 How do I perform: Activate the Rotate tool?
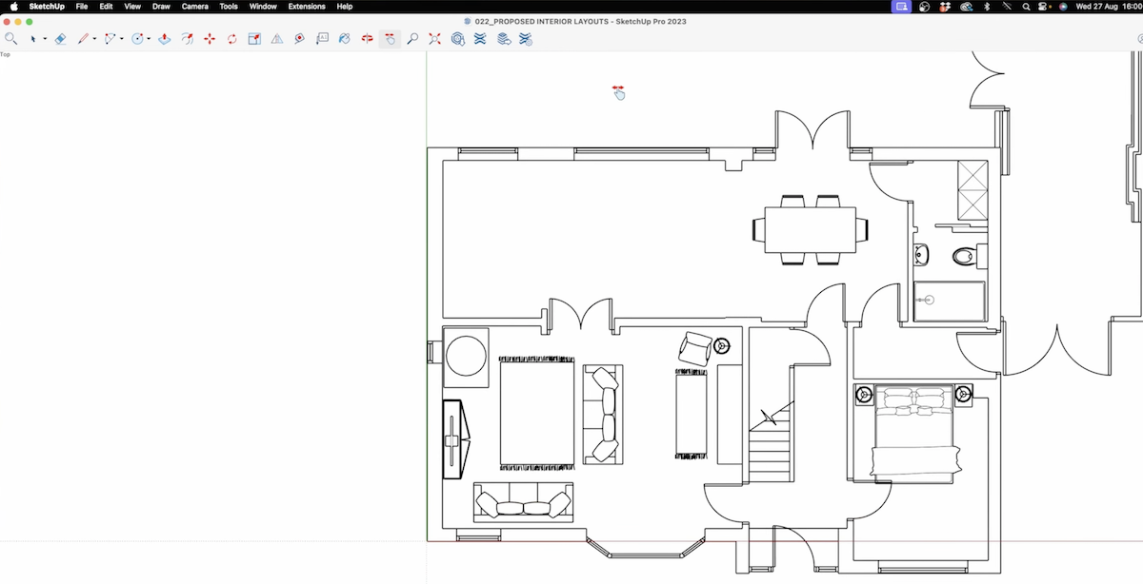click(x=231, y=39)
